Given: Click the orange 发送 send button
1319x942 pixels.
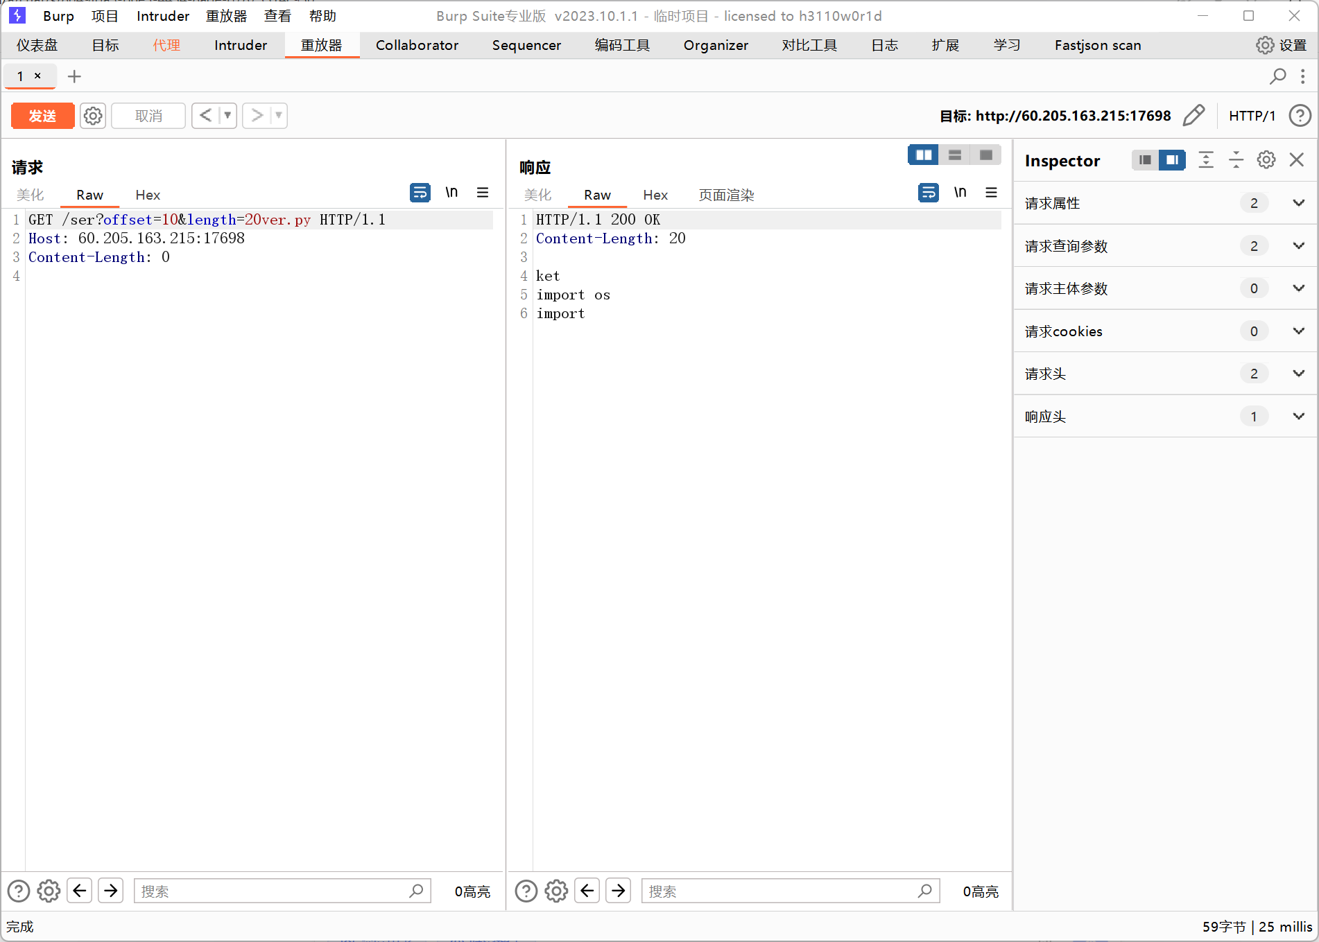Looking at the screenshot, I should [x=42, y=116].
